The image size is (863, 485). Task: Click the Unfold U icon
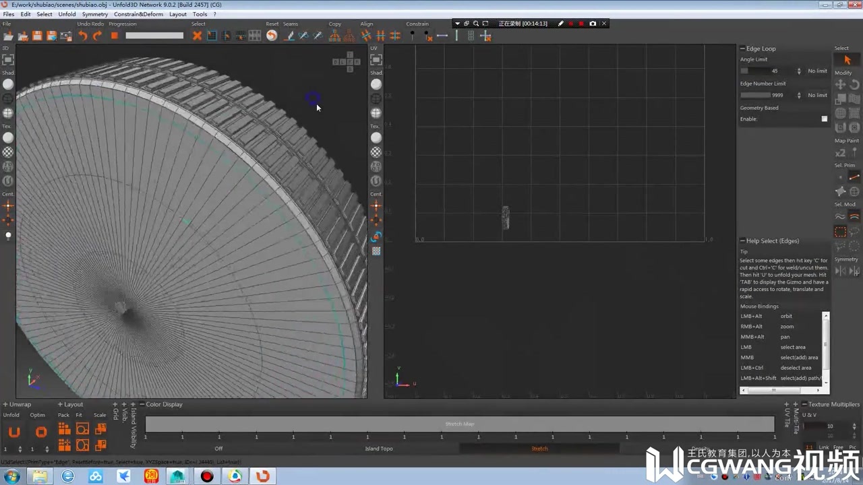14,432
